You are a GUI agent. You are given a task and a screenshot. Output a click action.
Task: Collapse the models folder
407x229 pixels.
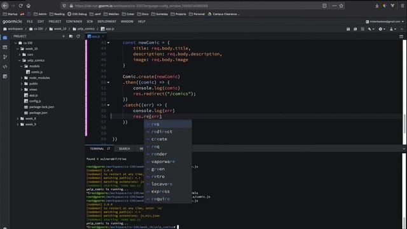click(x=22, y=66)
